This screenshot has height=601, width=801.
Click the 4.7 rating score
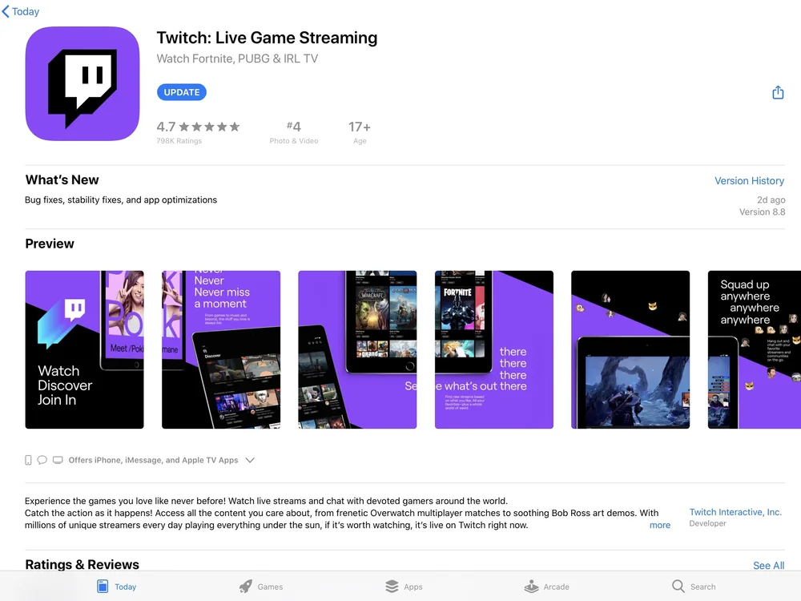pyautogui.click(x=166, y=127)
